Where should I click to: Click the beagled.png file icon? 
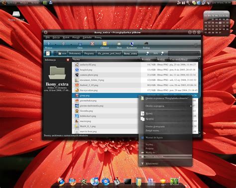point(77,70)
